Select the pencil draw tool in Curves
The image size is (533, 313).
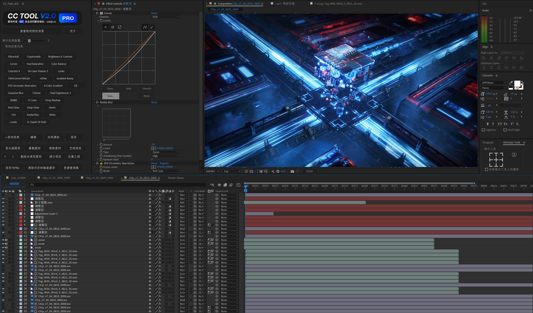coord(152,27)
